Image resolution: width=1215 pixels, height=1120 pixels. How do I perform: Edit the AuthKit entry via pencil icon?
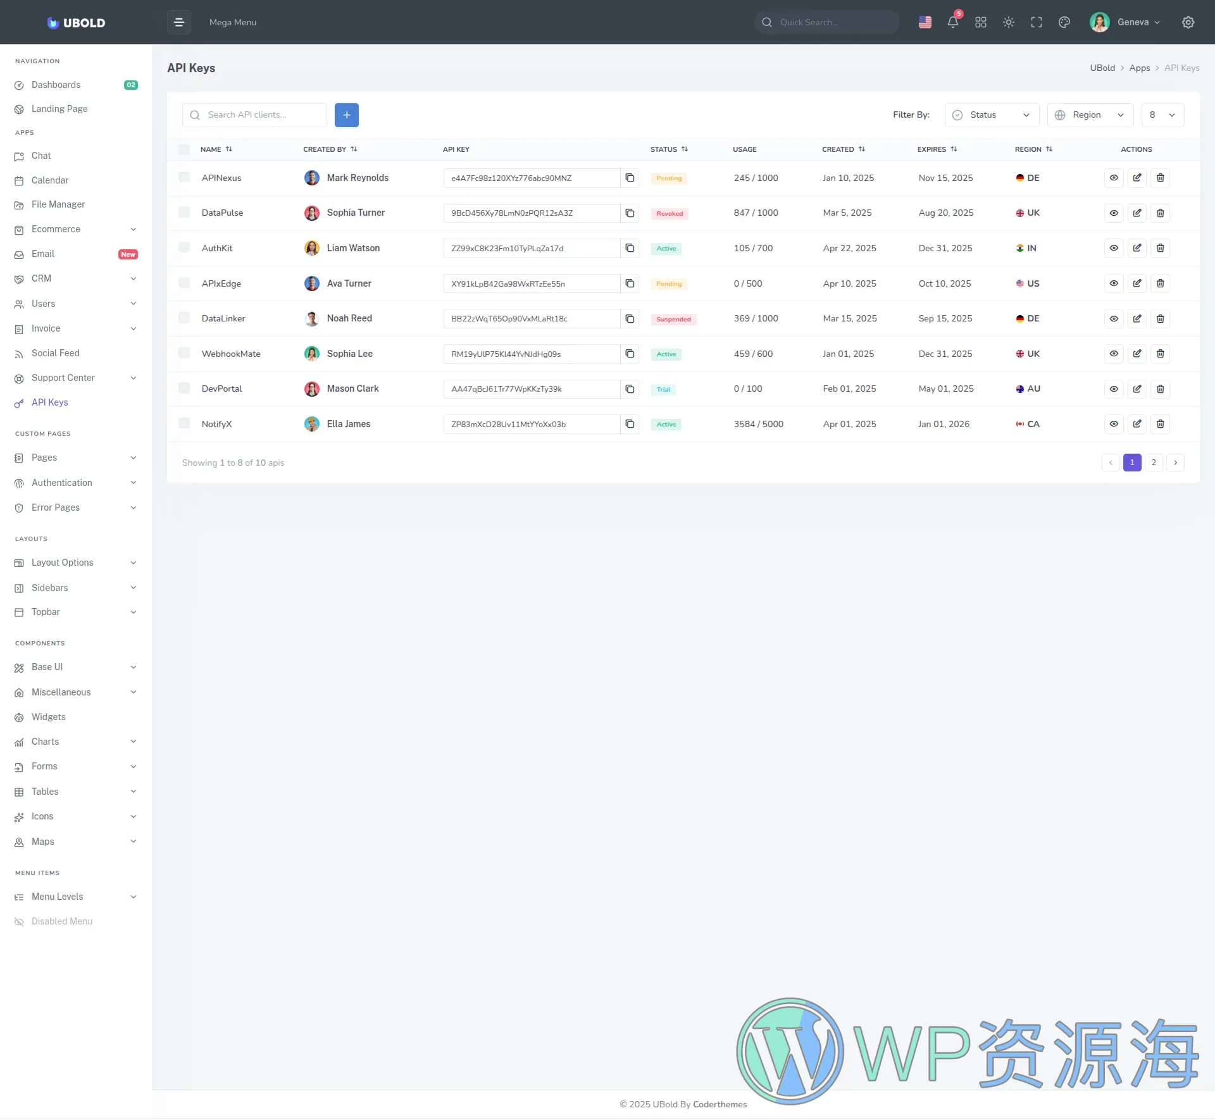1137,248
